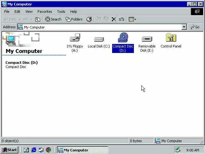The image size is (205, 154).
Task: Open the File menu
Action: (x=7, y=12)
